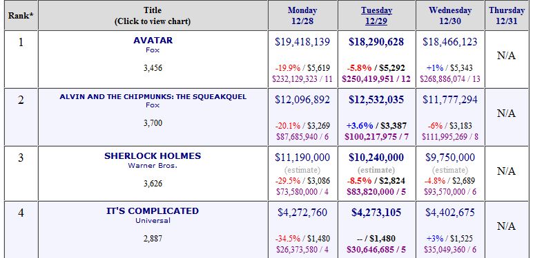Viewport: 533px width, 258px height.
Task: Select the Tuesday 12/29 column header
Action: [376, 16]
